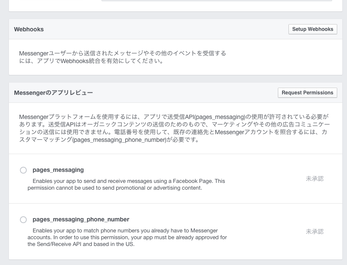Click the 未承認 status for pages_messaging_phone_number
Viewport: 347px width, 265px height.
315,232
